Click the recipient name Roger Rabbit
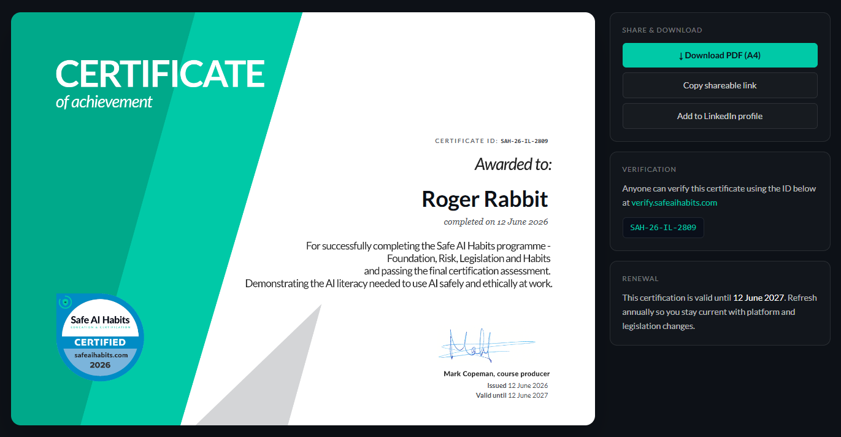 point(485,199)
